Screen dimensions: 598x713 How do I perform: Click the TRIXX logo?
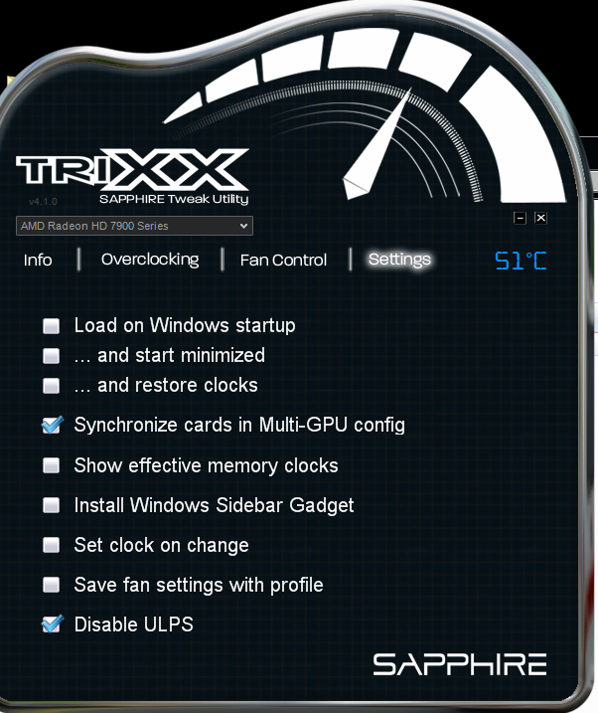(x=132, y=169)
